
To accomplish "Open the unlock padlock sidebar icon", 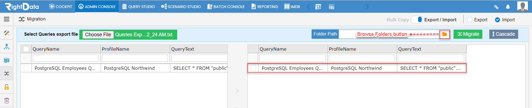I will tap(7, 87).
